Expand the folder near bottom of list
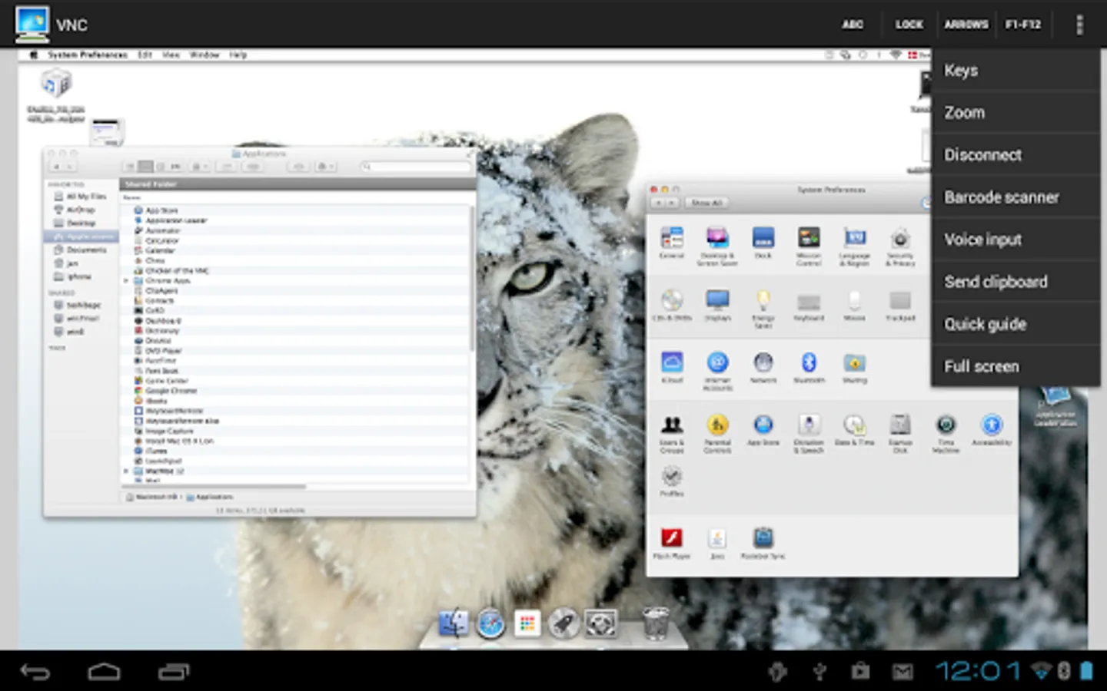Viewport: 1107px width, 691px height. coord(127,471)
